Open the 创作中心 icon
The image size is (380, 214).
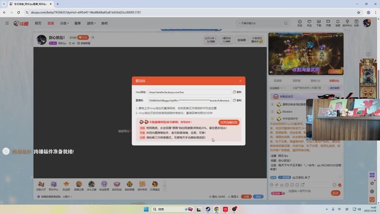tap(347, 23)
